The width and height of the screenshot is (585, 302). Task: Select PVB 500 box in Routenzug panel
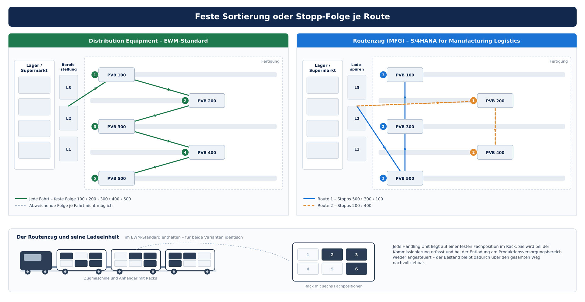click(x=405, y=178)
